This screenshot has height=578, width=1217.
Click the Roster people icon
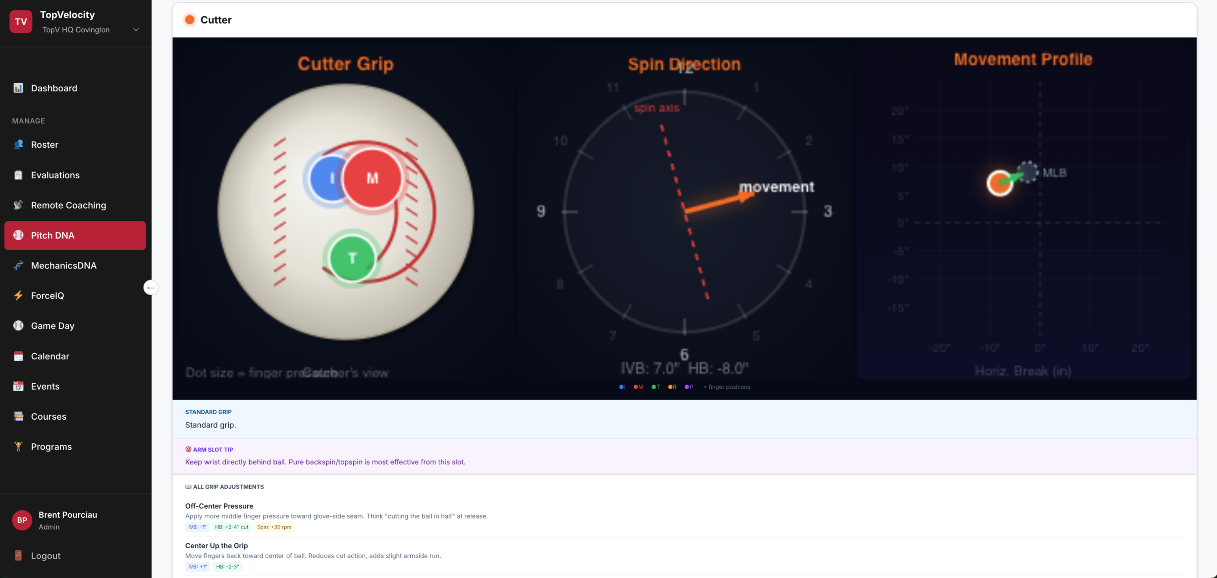pos(18,144)
